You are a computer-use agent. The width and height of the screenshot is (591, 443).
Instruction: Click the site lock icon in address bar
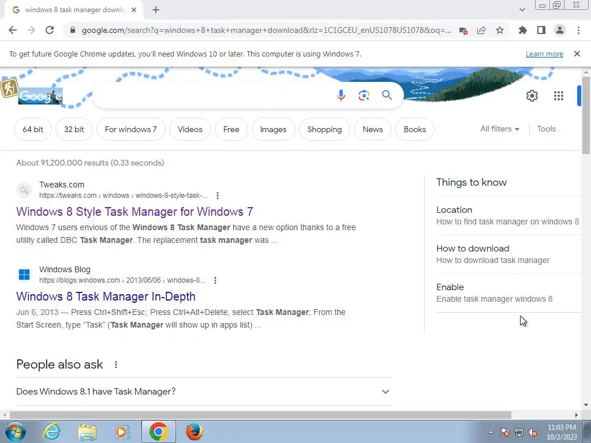(73, 30)
